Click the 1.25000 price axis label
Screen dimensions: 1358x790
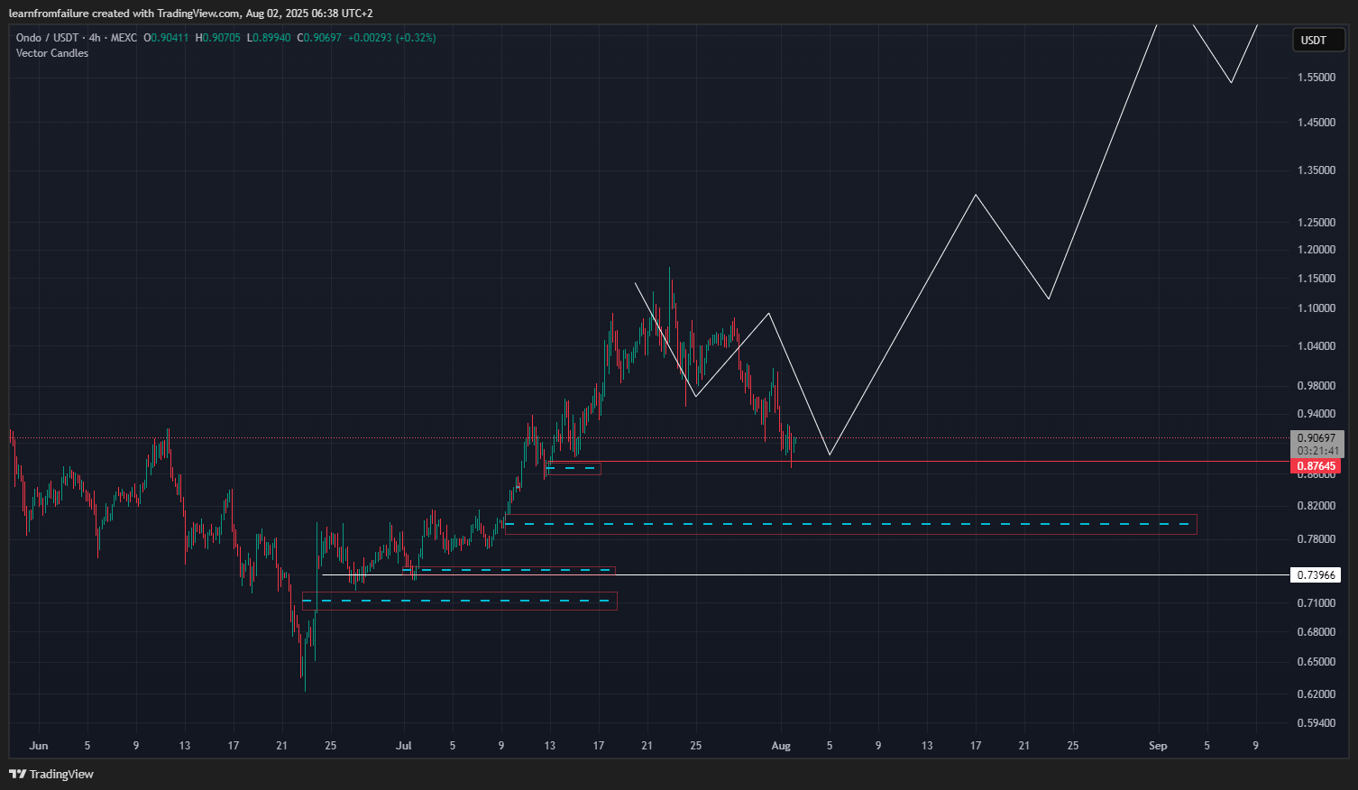(1317, 223)
